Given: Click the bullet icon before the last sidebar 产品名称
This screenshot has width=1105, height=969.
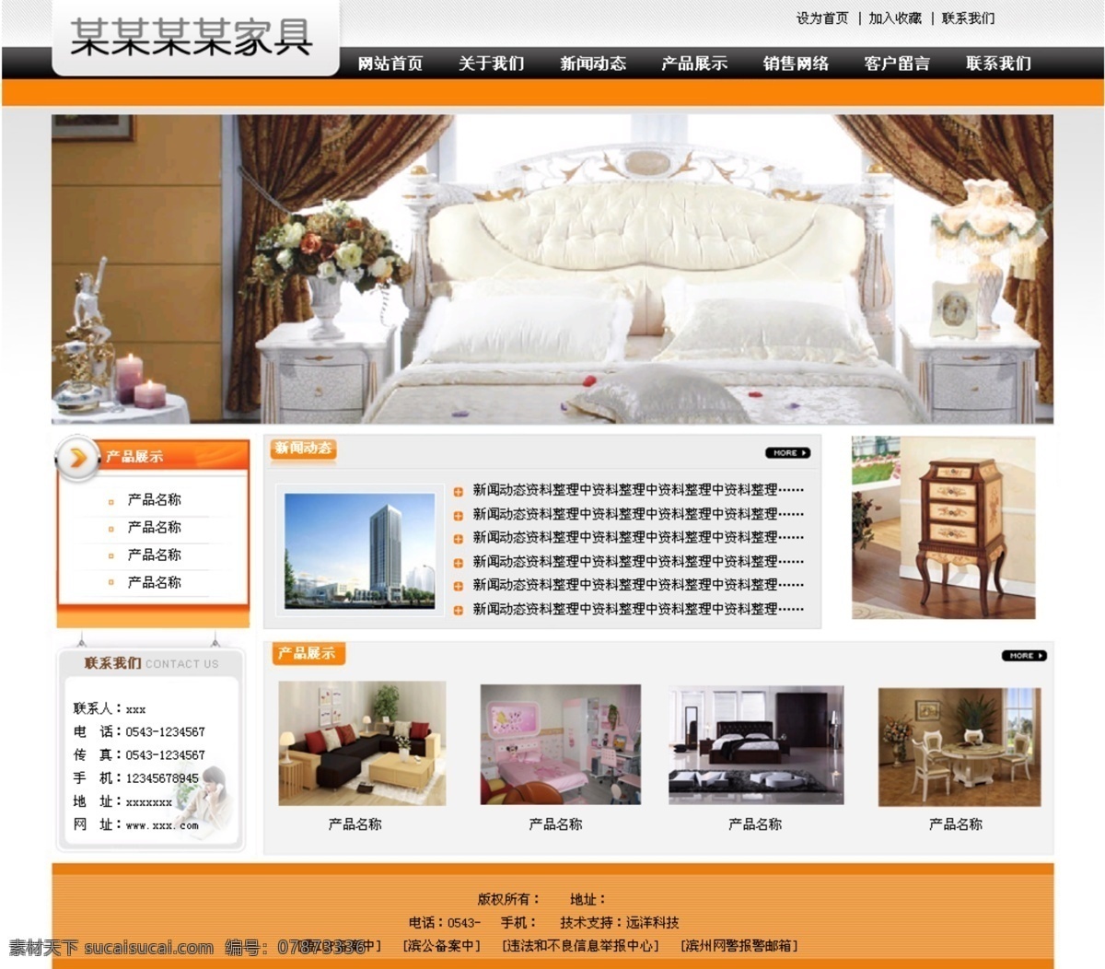Looking at the screenshot, I should point(111,583).
